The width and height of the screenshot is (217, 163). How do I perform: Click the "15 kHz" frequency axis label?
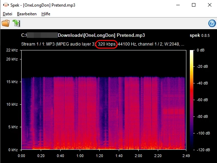click(x=12, y=82)
